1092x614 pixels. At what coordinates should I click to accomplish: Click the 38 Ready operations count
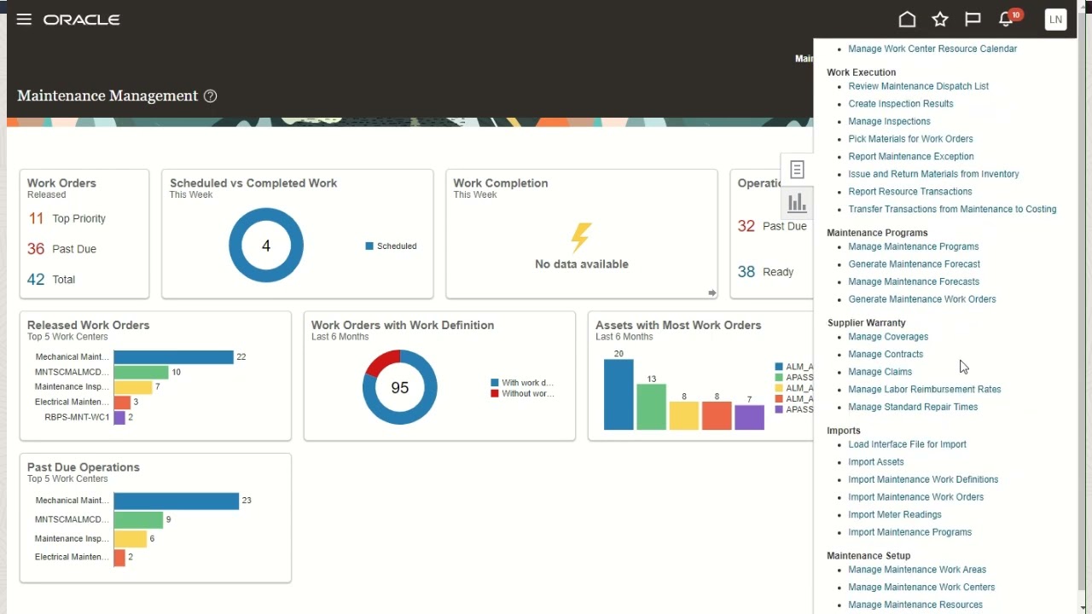765,272
